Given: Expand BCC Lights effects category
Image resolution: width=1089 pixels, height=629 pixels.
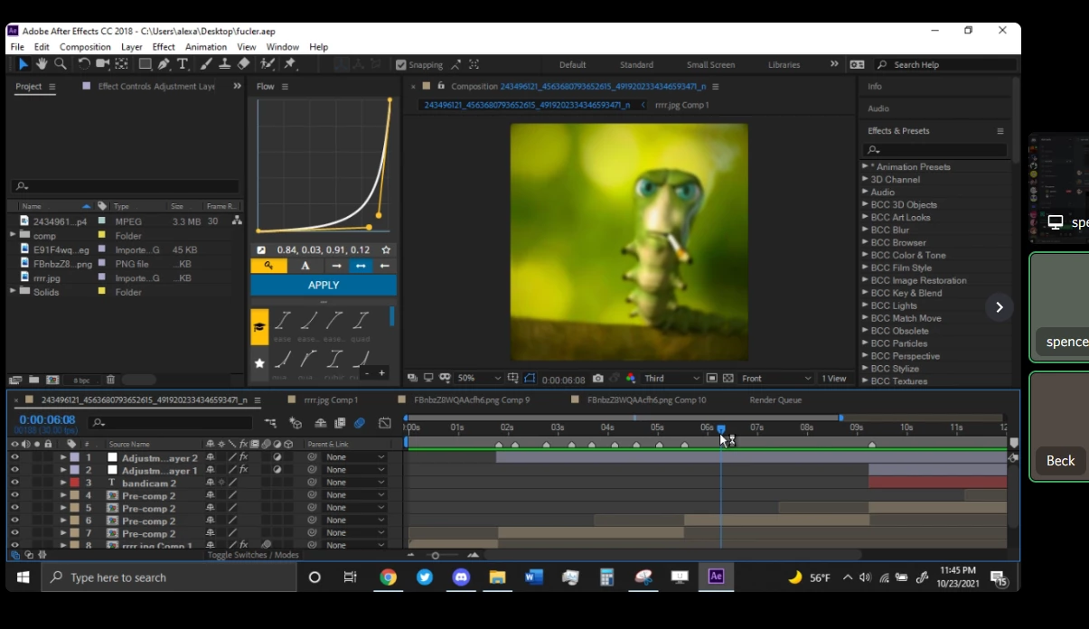Looking at the screenshot, I should [x=865, y=305].
